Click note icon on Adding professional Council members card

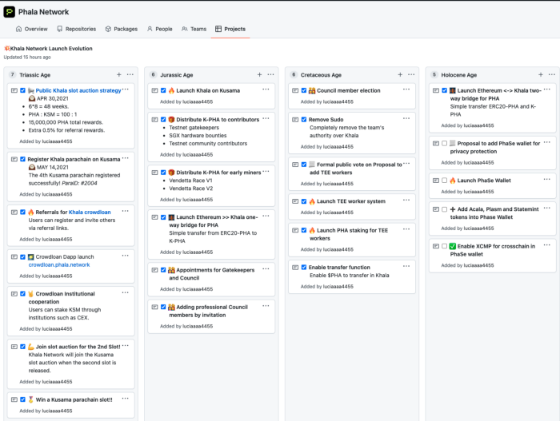pyautogui.click(x=154, y=307)
